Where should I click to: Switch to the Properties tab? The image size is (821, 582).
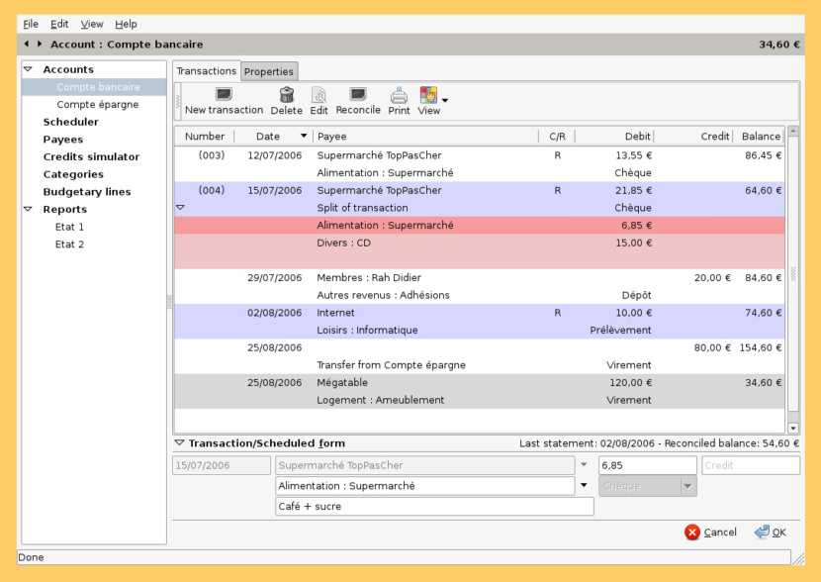point(269,71)
